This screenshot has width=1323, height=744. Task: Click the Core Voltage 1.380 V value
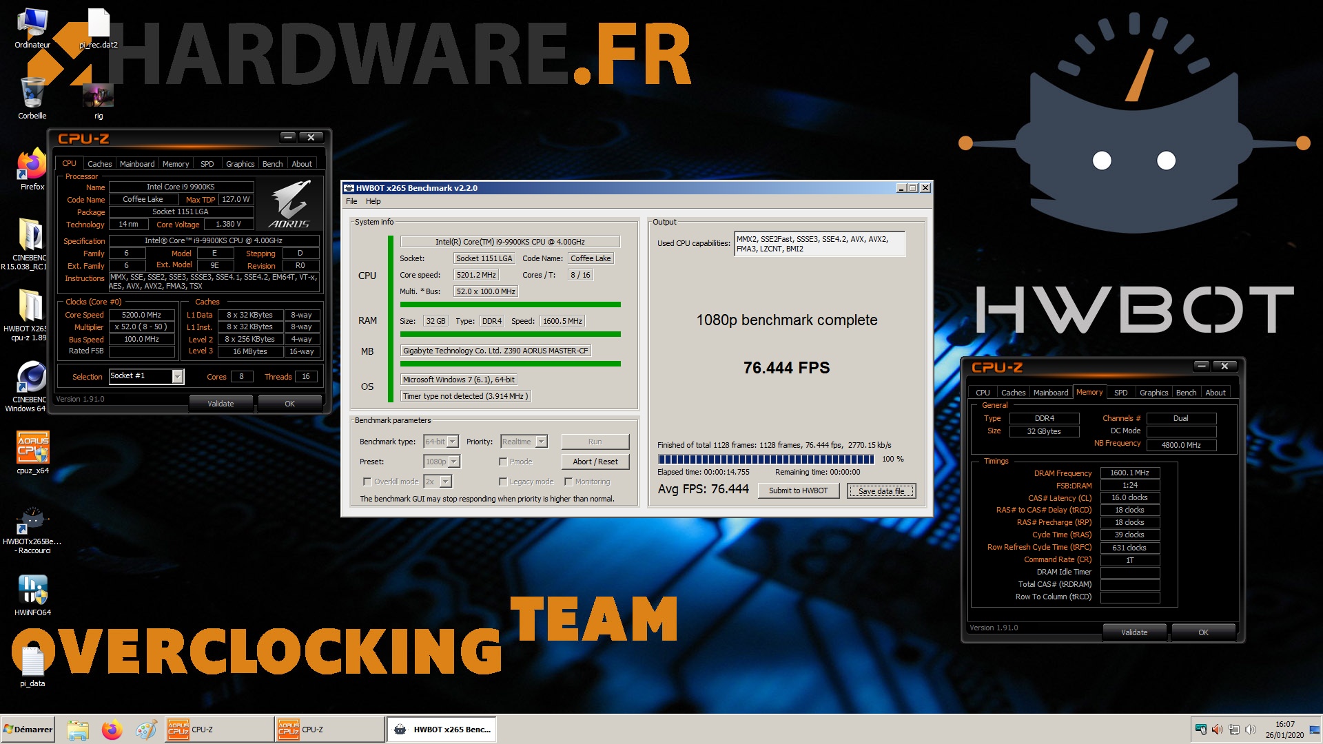[228, 224]
